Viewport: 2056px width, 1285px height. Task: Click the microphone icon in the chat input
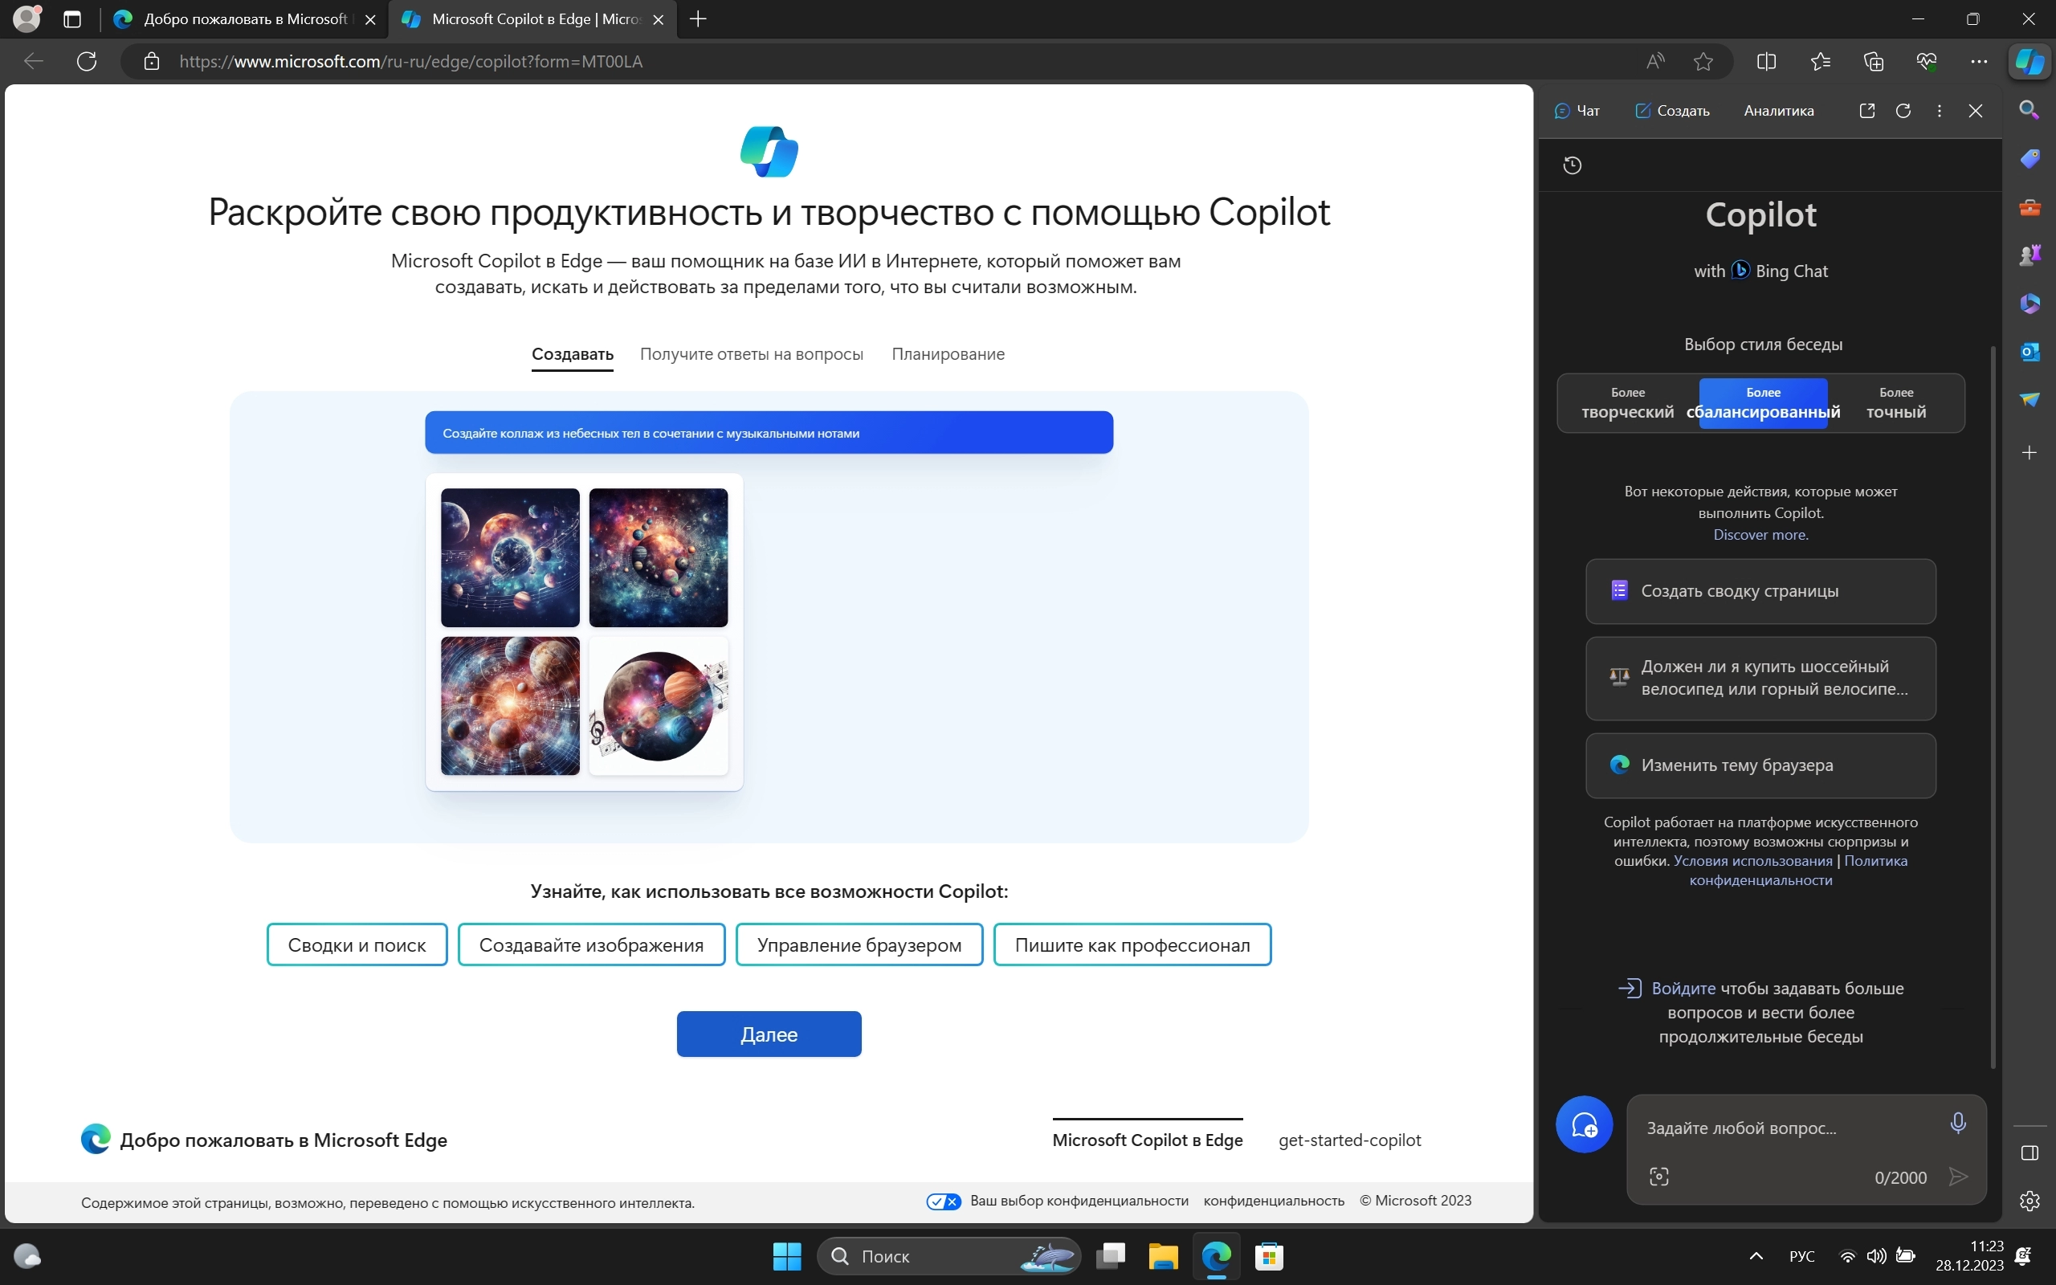(1957, 1124)
